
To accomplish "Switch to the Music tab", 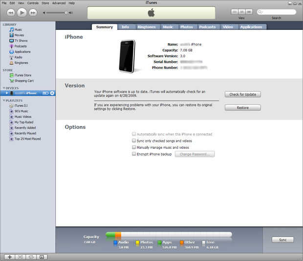I will pos(168,27).
